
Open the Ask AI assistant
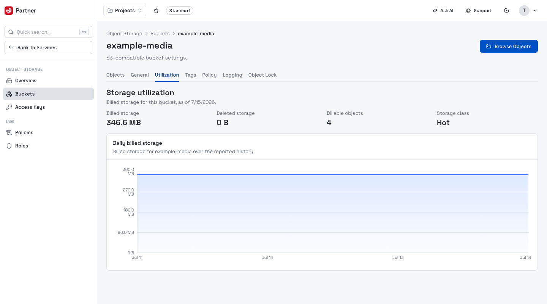[443, 11]
